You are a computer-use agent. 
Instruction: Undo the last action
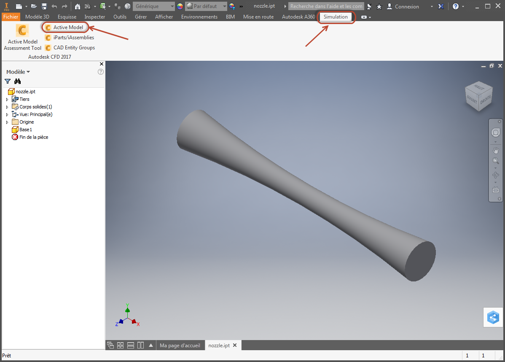[54, 6]
